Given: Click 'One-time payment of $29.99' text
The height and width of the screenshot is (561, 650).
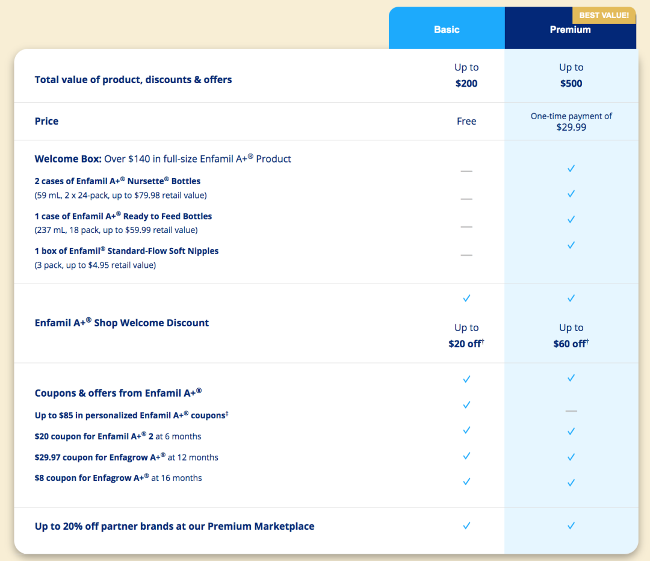Looking at the screenshot, I should (571, 122).
